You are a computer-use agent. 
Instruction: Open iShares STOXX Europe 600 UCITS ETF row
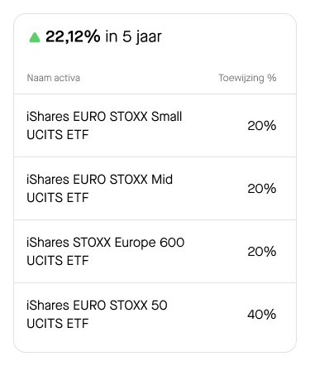click(155, 252)
